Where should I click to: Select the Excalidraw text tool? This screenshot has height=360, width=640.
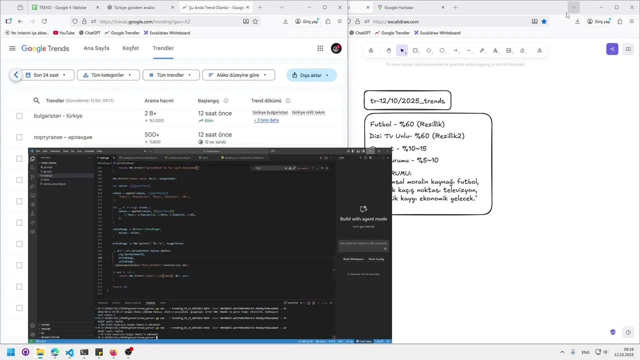(x=495, y=50)
